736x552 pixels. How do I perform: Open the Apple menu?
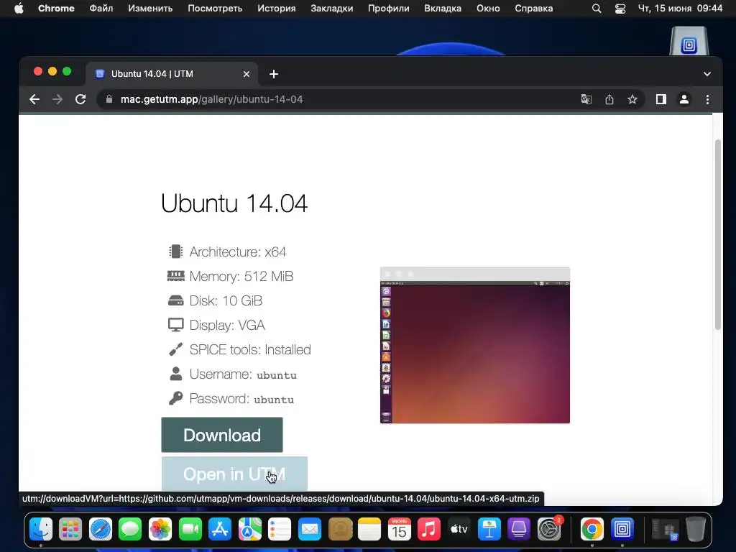pyautogui.click(x=19, y=8)
